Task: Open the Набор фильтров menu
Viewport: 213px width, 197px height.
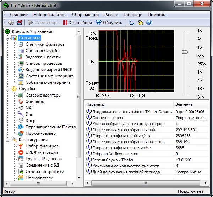Action: [50, 15]
